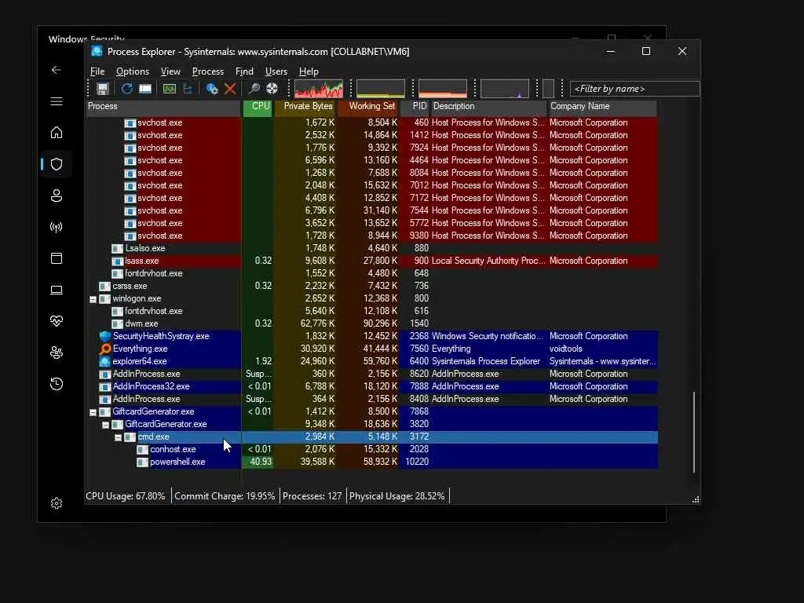Click the Save toolbar icon
The image size is (804, 603).
coord(103,89)
